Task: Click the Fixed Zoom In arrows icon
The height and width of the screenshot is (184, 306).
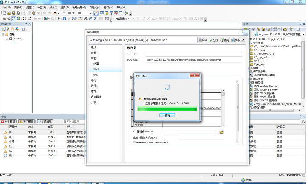Action: click(x=24, y=19)
